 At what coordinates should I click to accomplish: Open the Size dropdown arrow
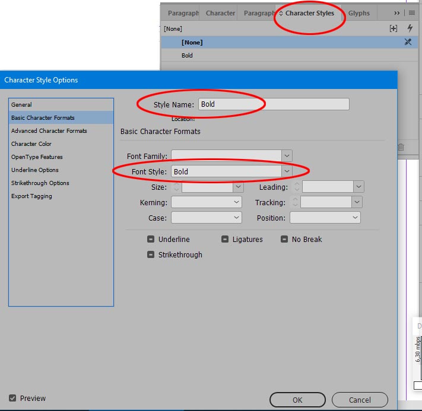[238, 187]
